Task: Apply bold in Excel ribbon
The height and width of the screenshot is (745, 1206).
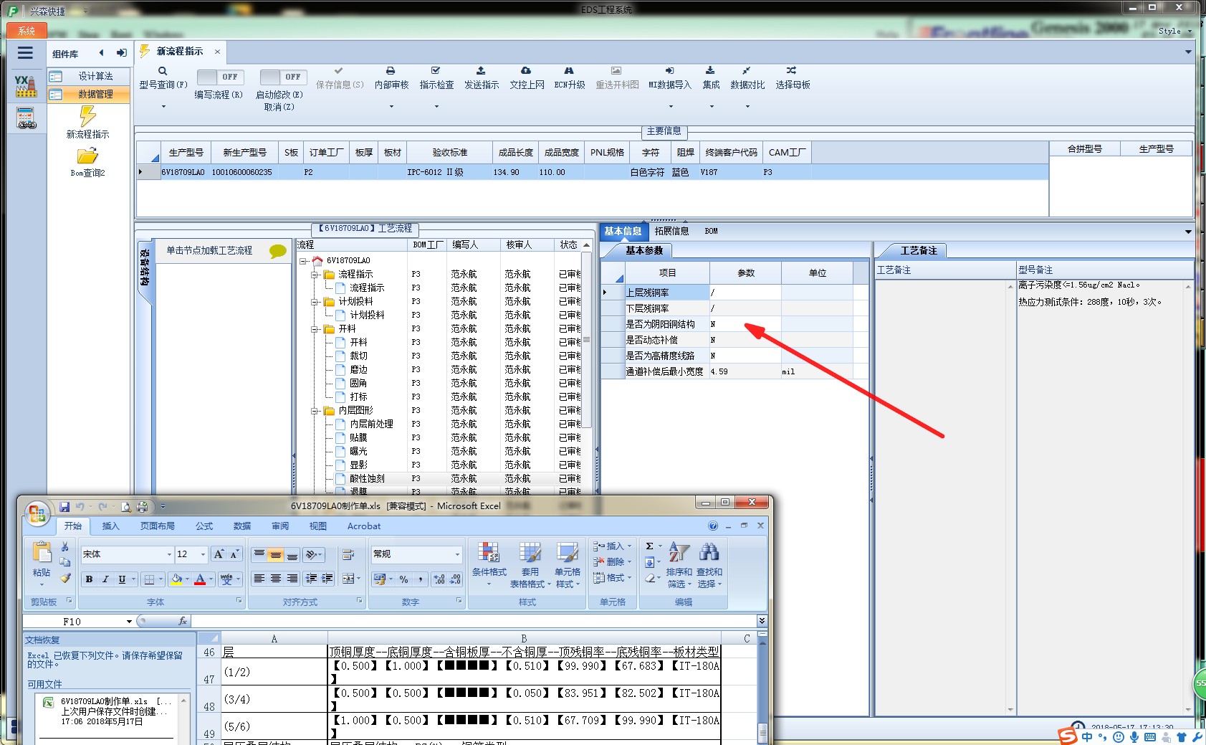Action: 89,579
